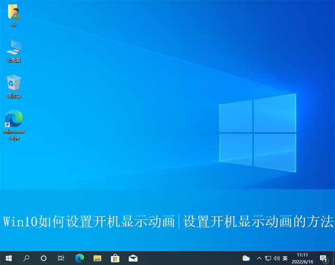Open the Windows Start menu
This screenshot has width=335, height=265.
pyautogui.click(x=9, y=258)
